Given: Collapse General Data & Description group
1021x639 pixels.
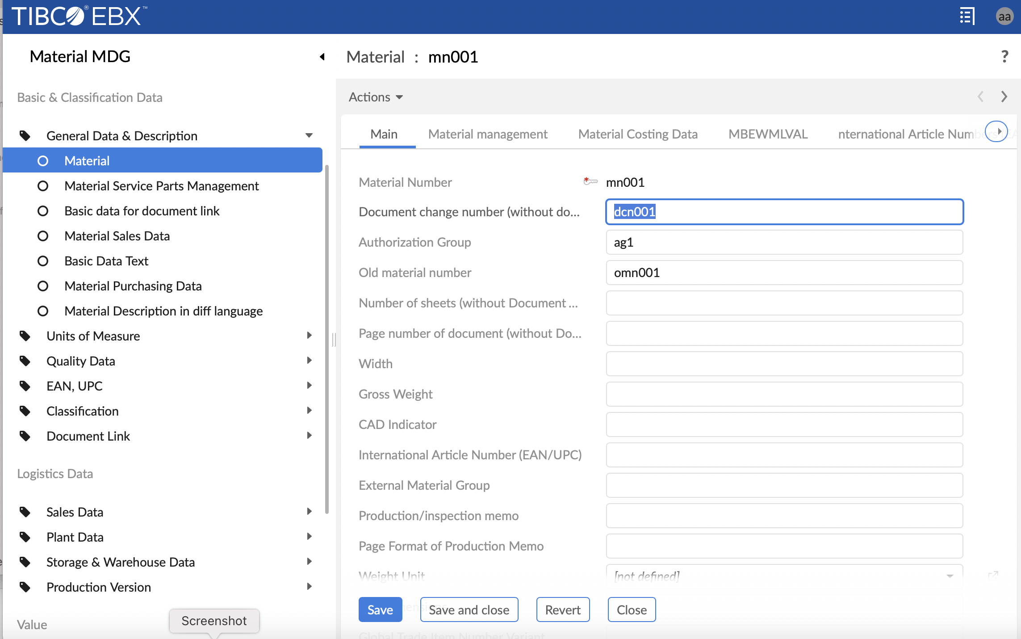Looking at the screenshot, I should click(309, 135).
